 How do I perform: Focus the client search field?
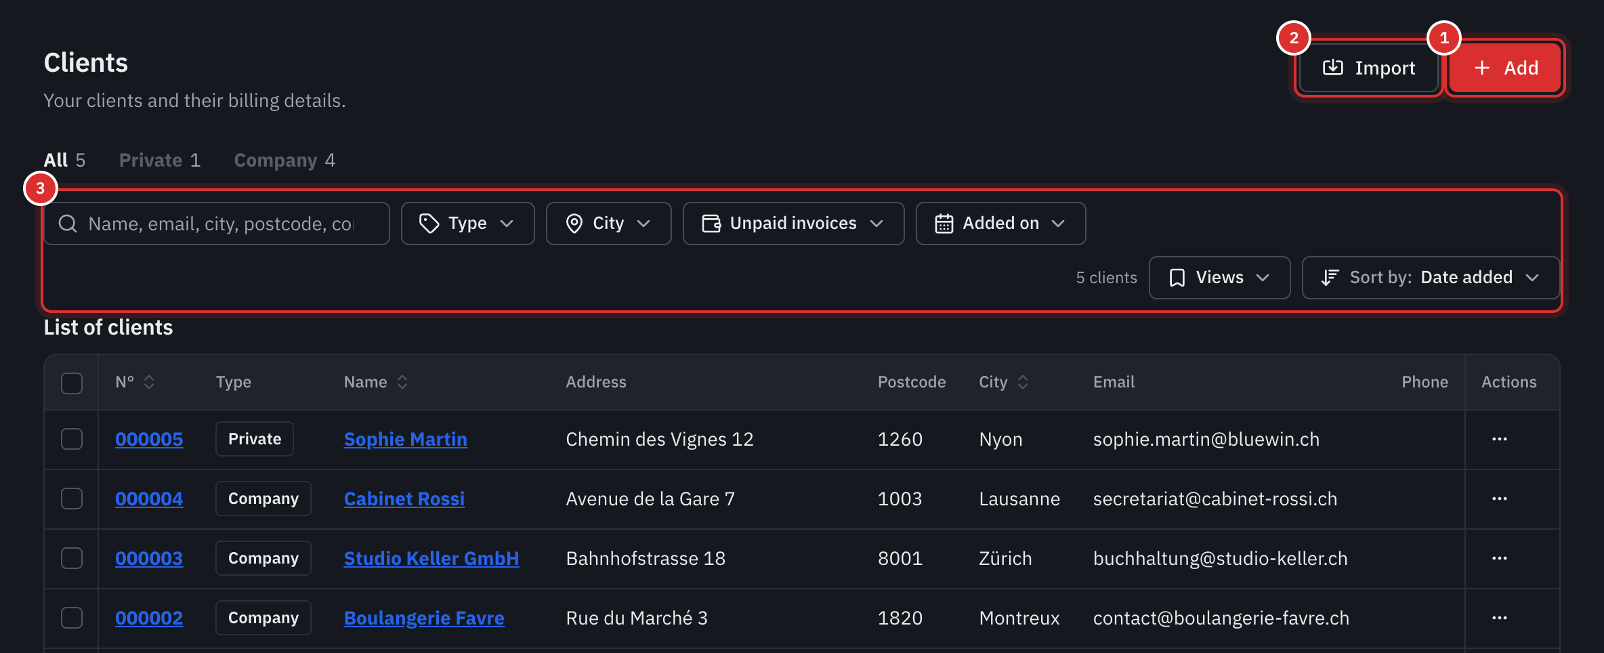pos(217,224)
